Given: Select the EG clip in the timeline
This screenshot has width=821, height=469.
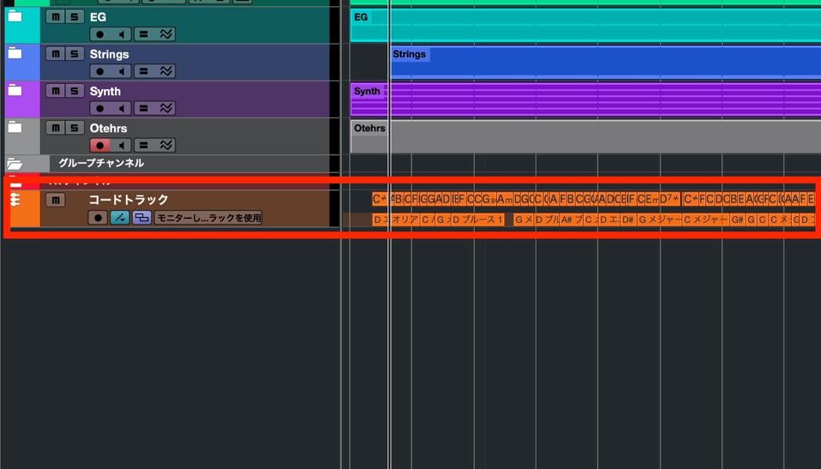Looking at the screenshot, I should click(585, 24).
